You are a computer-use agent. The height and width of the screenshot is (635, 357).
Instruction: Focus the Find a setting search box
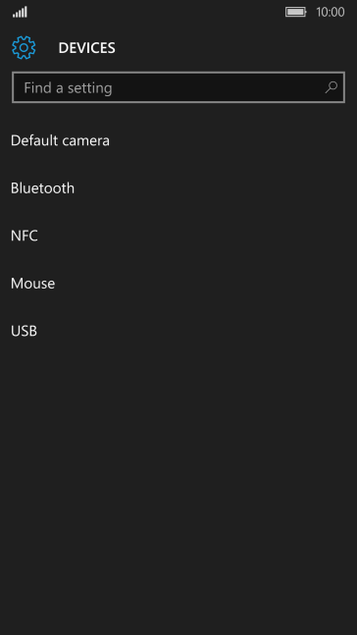pos(178,87)
